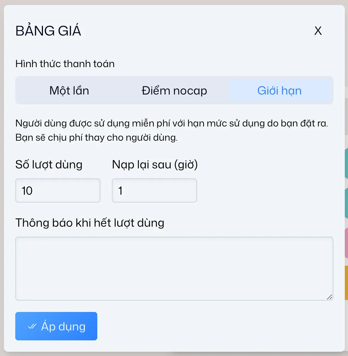Viewport: 348px width, 356px height.
Task: Close the BẢNG GIÁ dialog with X
Action: coord(318,31)
